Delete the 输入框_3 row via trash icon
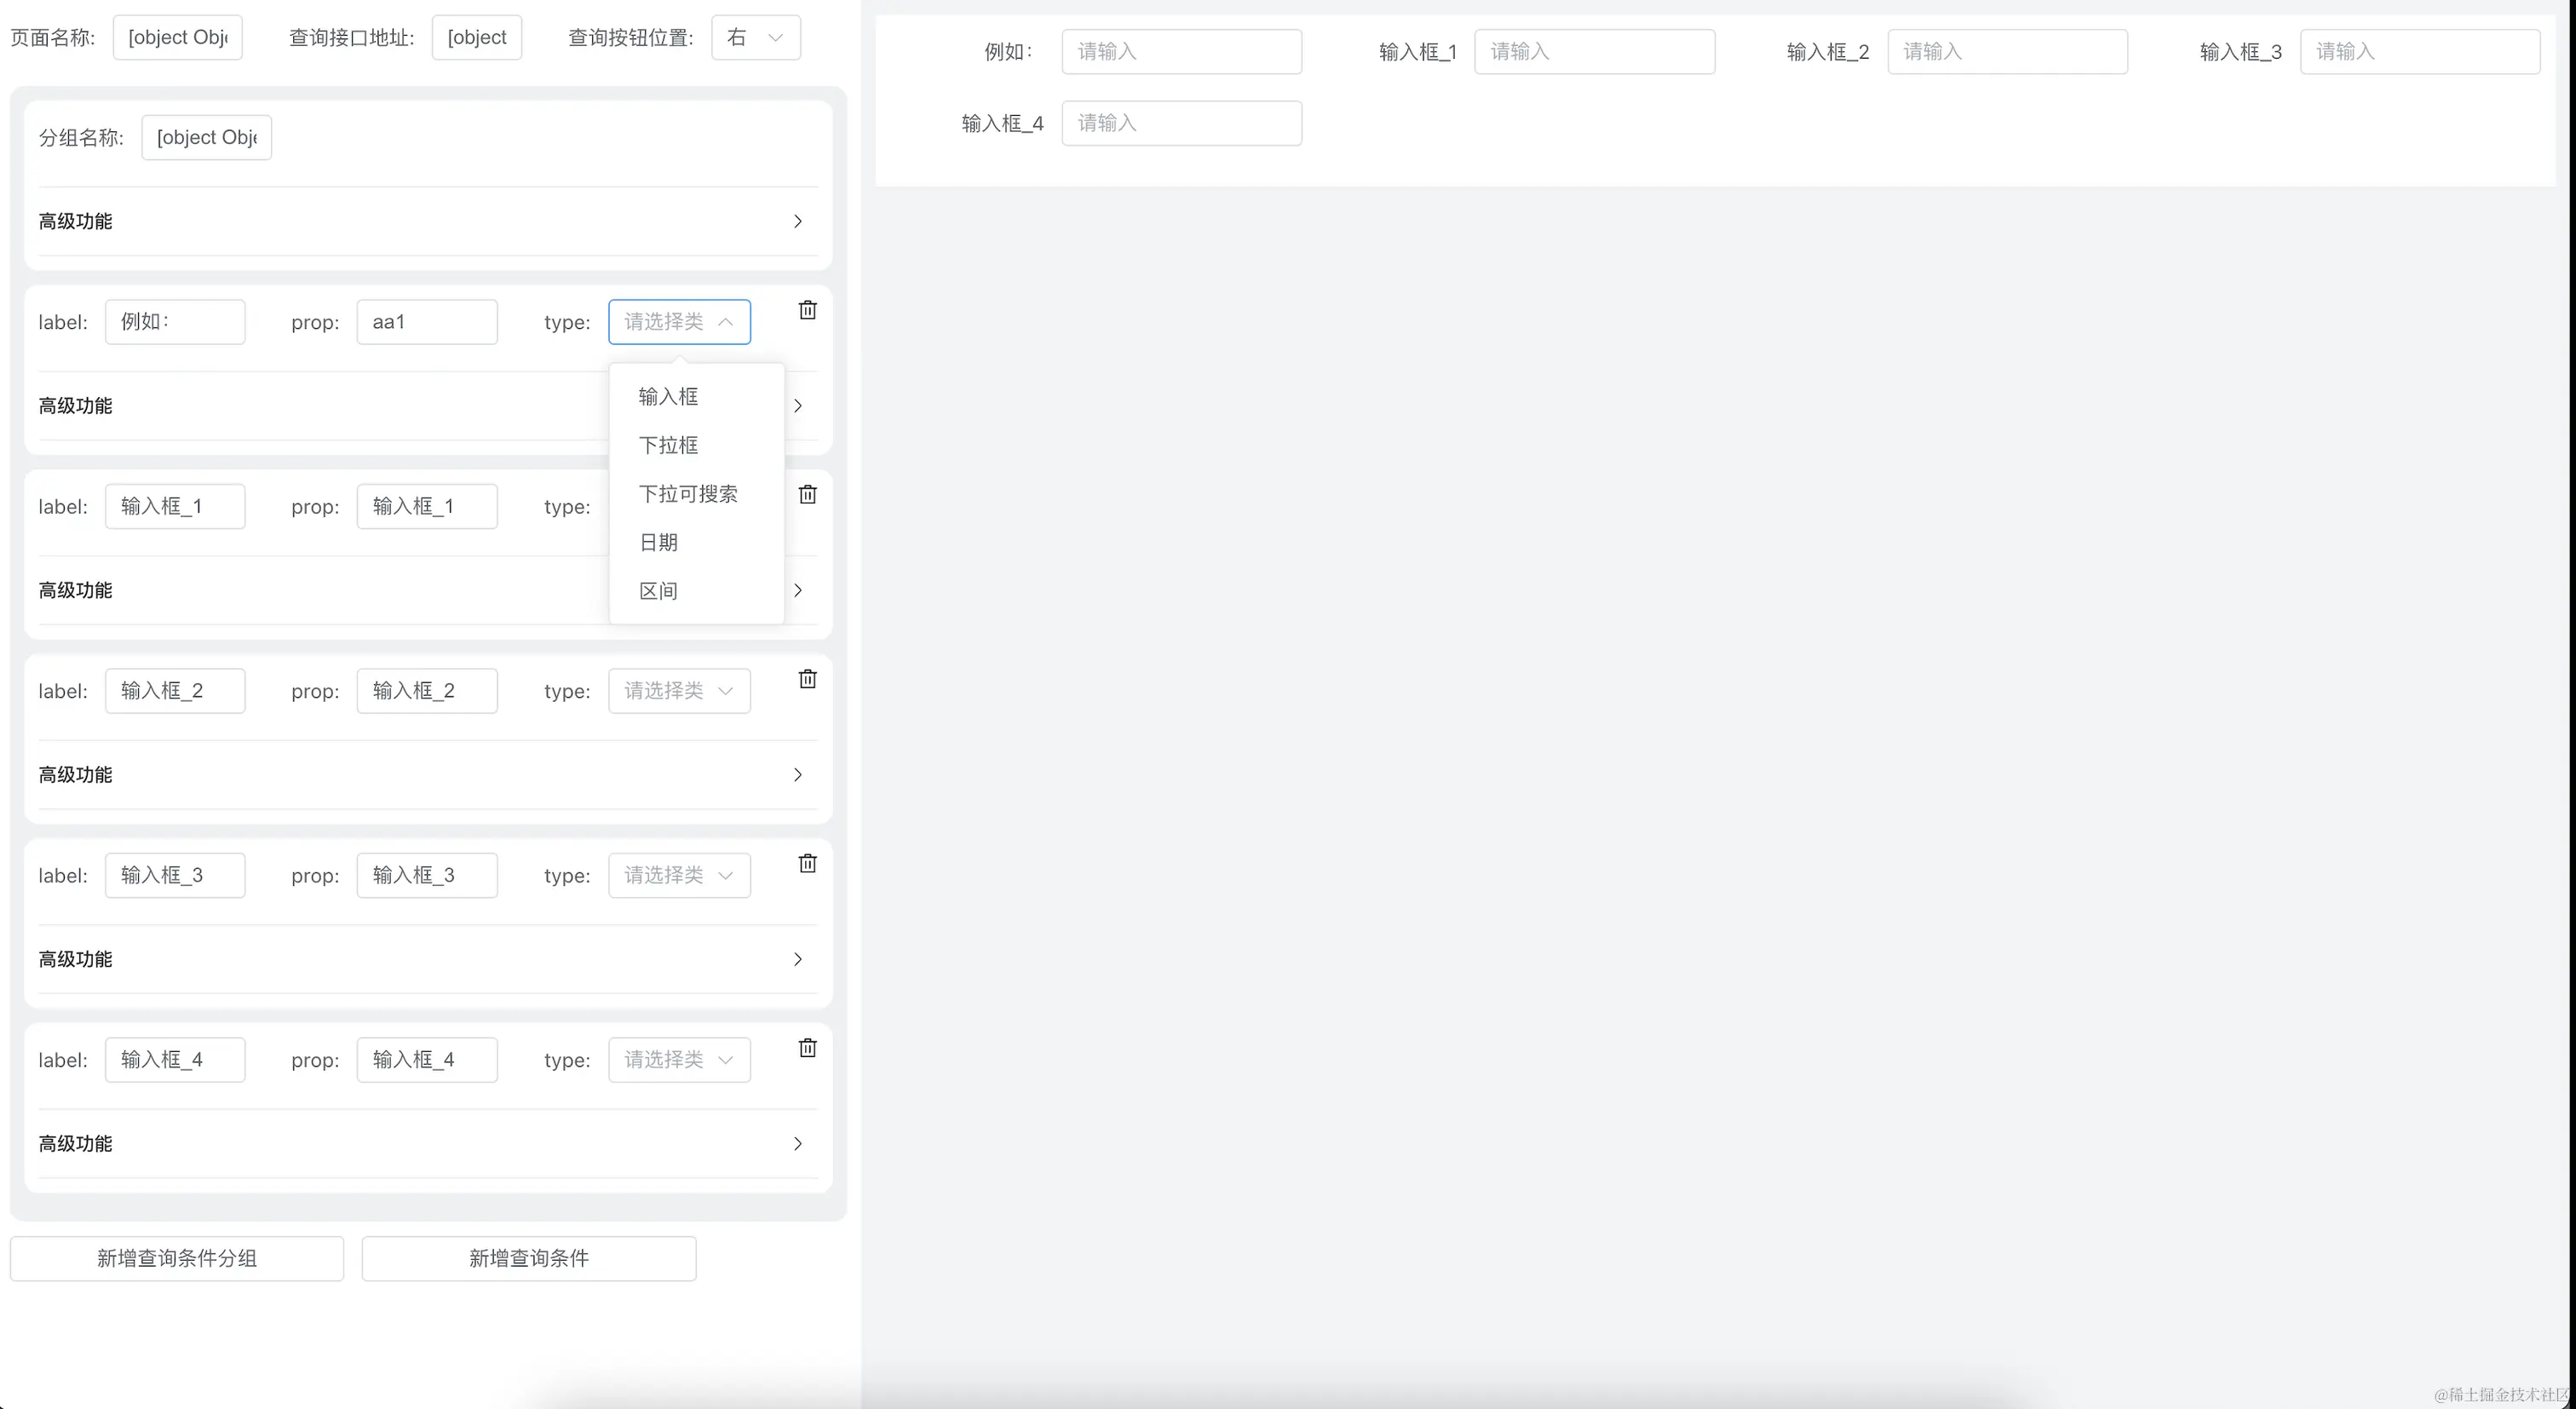2576x1409 pixels. (x=807, y=863)
